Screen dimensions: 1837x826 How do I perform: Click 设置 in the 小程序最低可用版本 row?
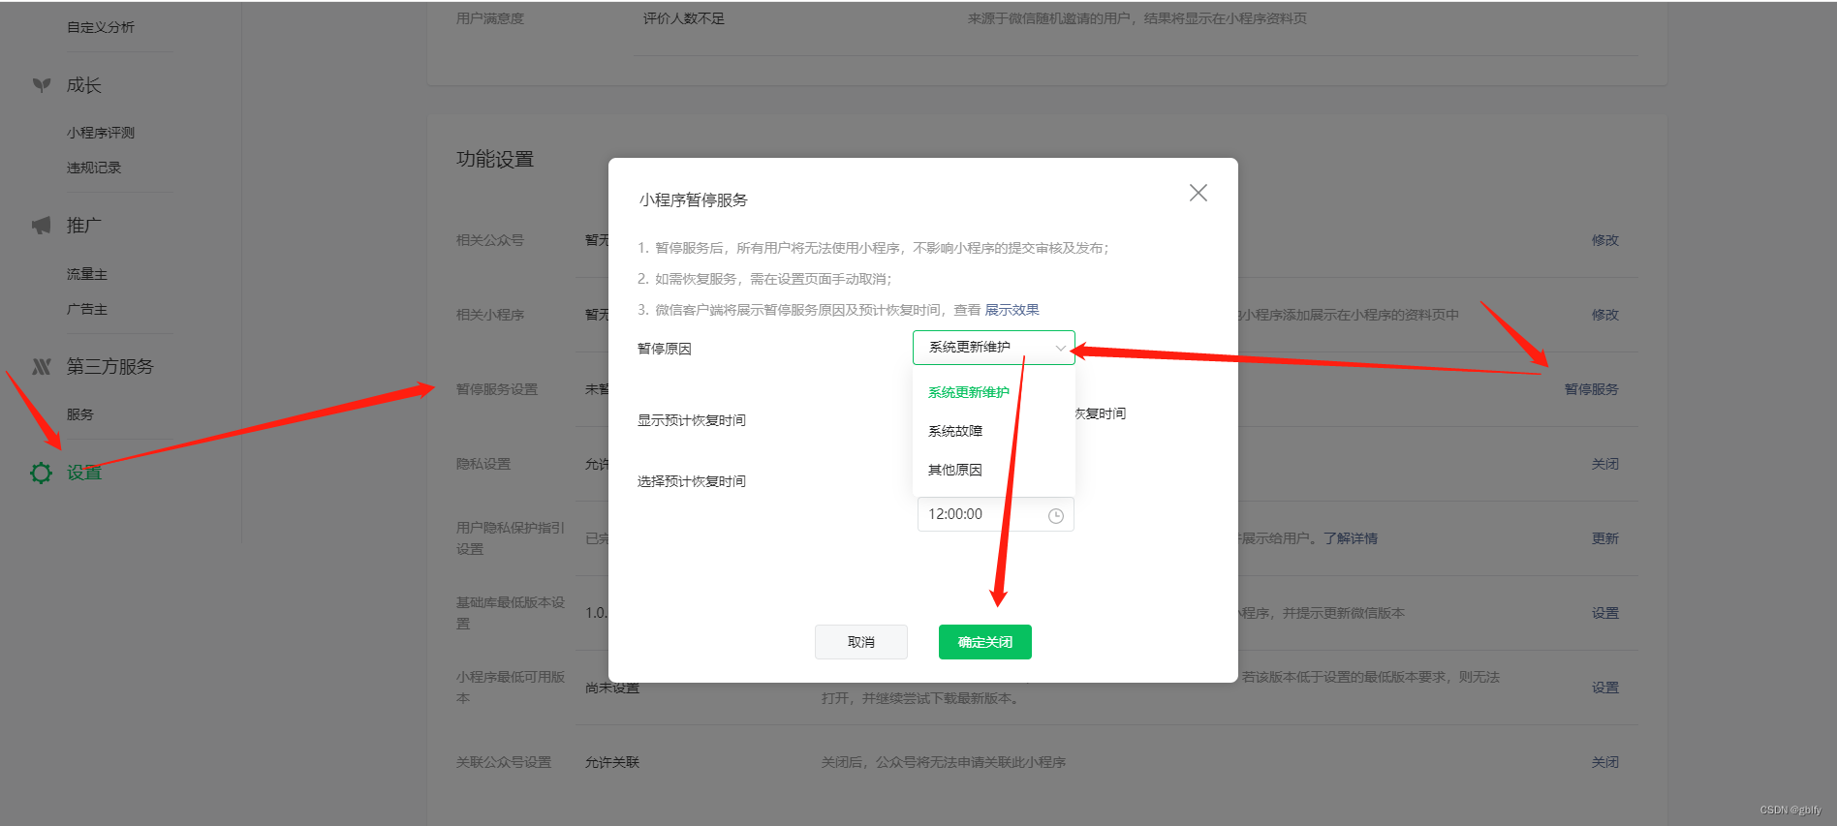1605,688
